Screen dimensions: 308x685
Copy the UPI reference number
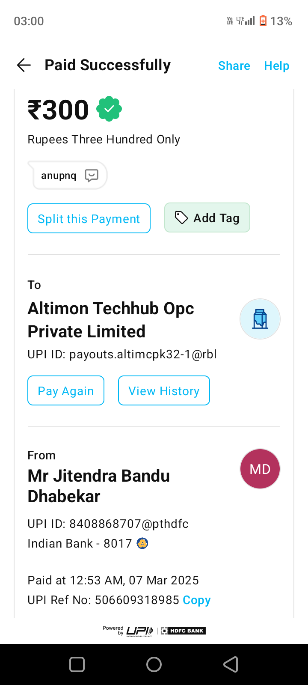(197, 600)
